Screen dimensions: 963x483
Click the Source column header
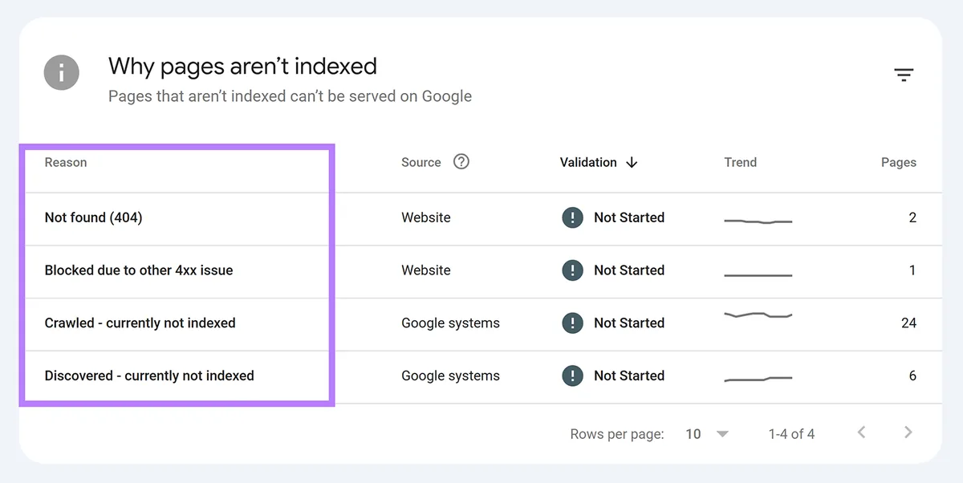click(x=421, y=162)
